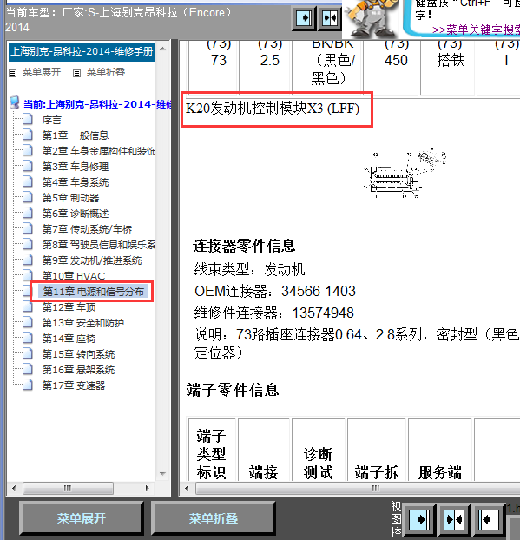Click the tree panel scroll-down arrow

click(163, 474)
